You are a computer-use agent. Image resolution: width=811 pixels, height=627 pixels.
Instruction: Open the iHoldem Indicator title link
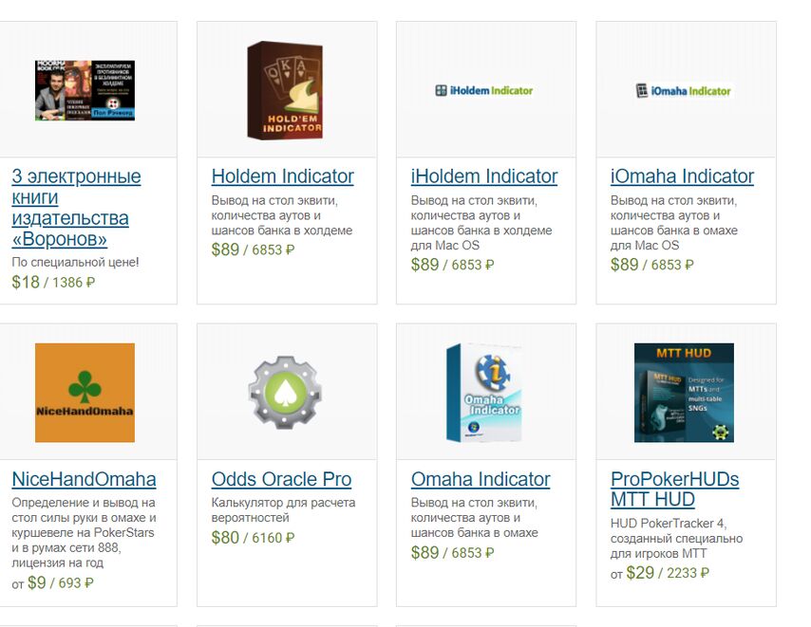point(484,176)
